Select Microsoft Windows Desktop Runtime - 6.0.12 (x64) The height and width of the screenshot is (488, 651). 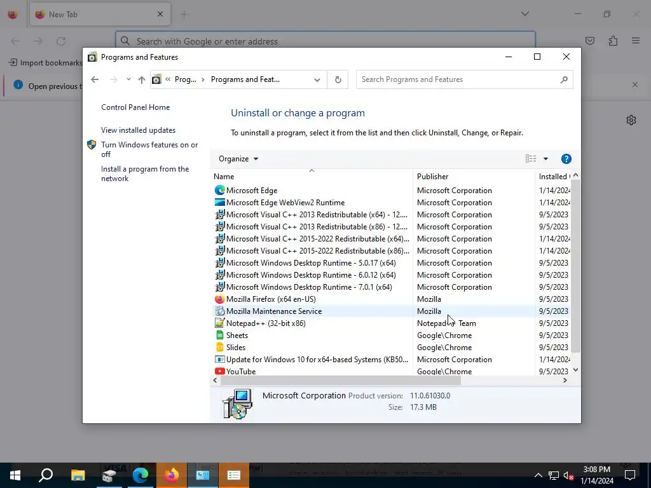pyautogui.click(x=392, y=274)
